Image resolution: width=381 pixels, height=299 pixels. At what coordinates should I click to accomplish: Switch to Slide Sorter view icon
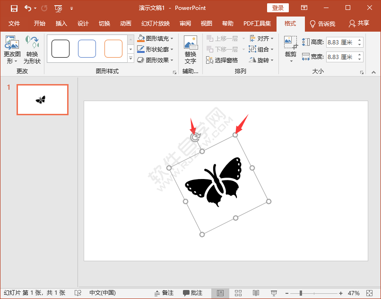coord(238,292)
